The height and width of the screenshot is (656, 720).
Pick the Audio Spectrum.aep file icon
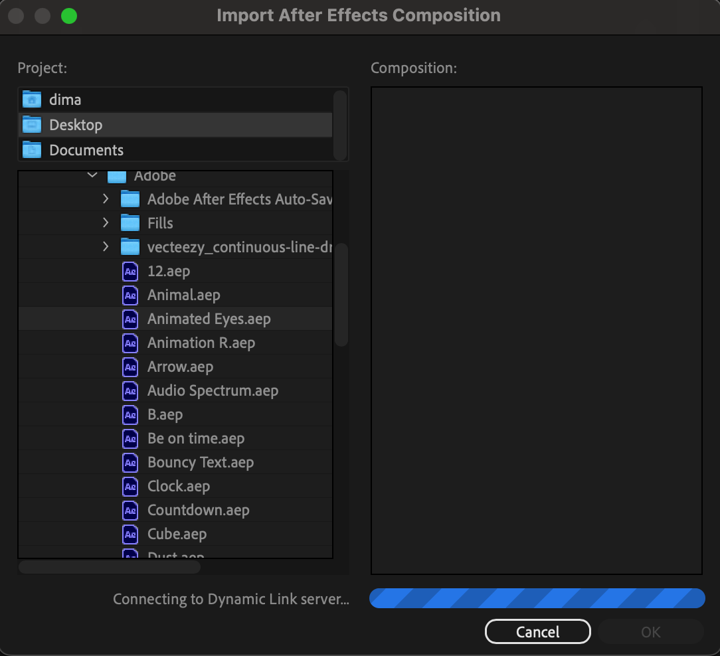130,390
